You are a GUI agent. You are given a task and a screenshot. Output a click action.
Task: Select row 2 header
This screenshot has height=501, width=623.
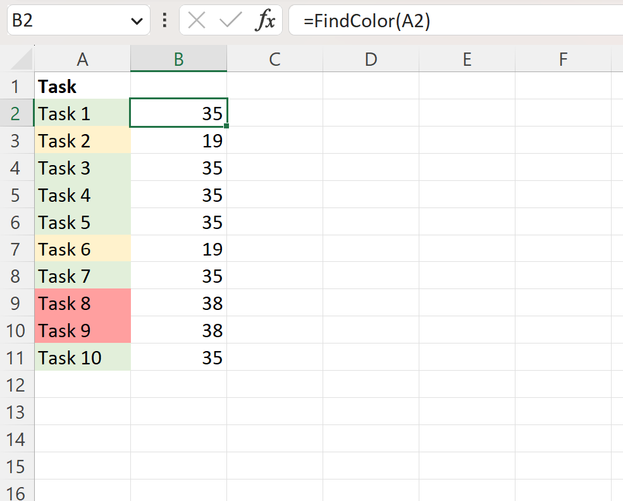(x=17, y=113)
